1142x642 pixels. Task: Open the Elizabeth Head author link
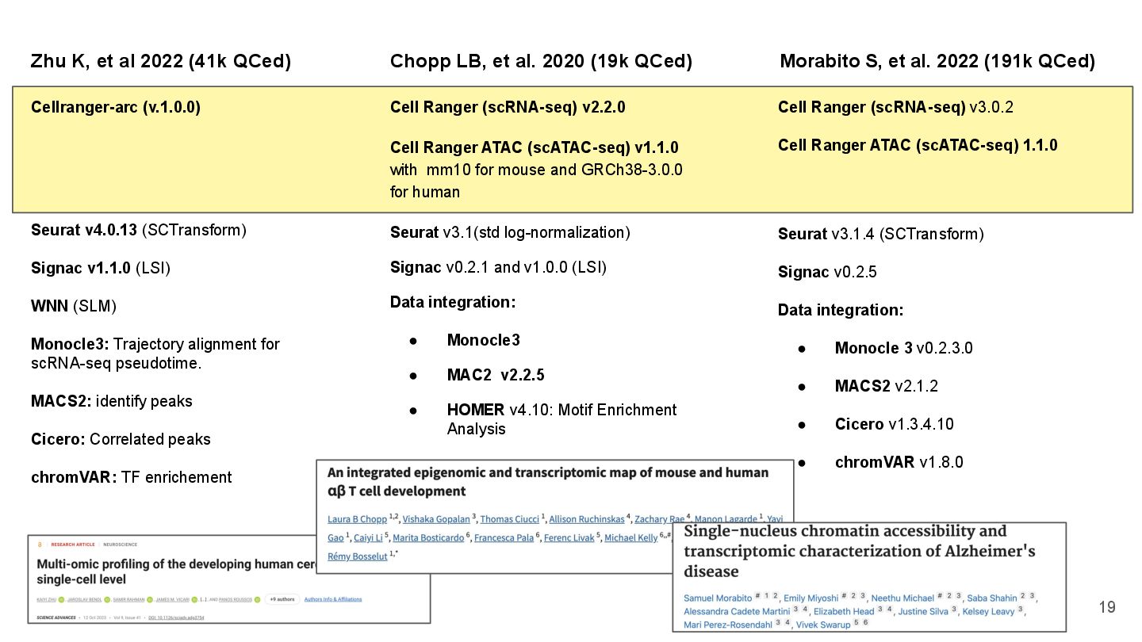point(844,612)
